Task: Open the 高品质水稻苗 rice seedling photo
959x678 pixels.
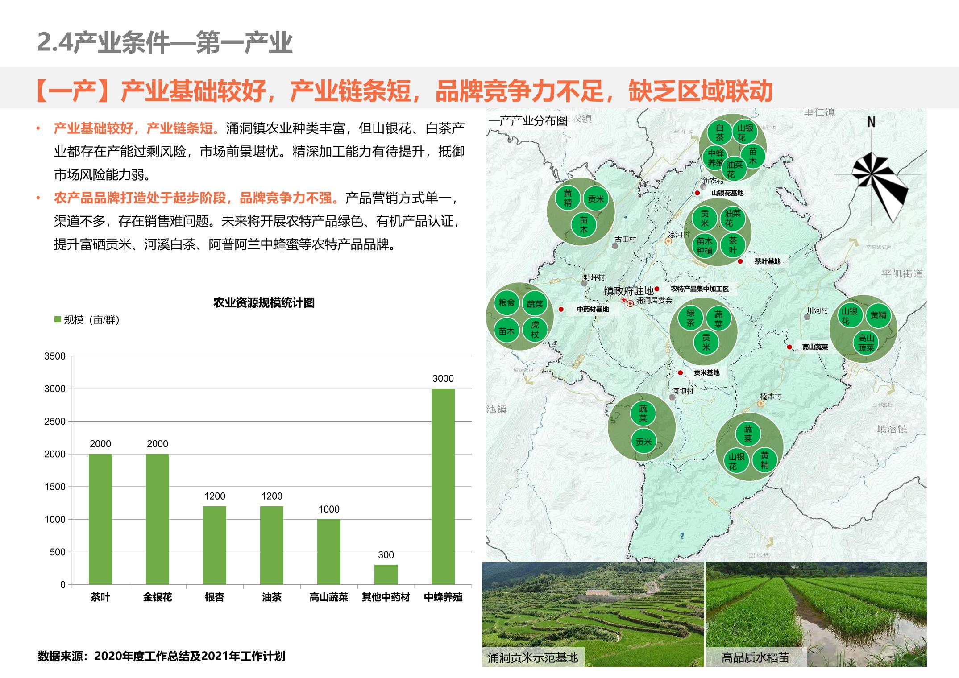Action: pos(816,614)
